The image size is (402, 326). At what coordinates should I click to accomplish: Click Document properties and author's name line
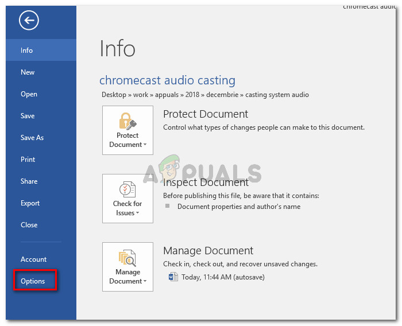239,207
